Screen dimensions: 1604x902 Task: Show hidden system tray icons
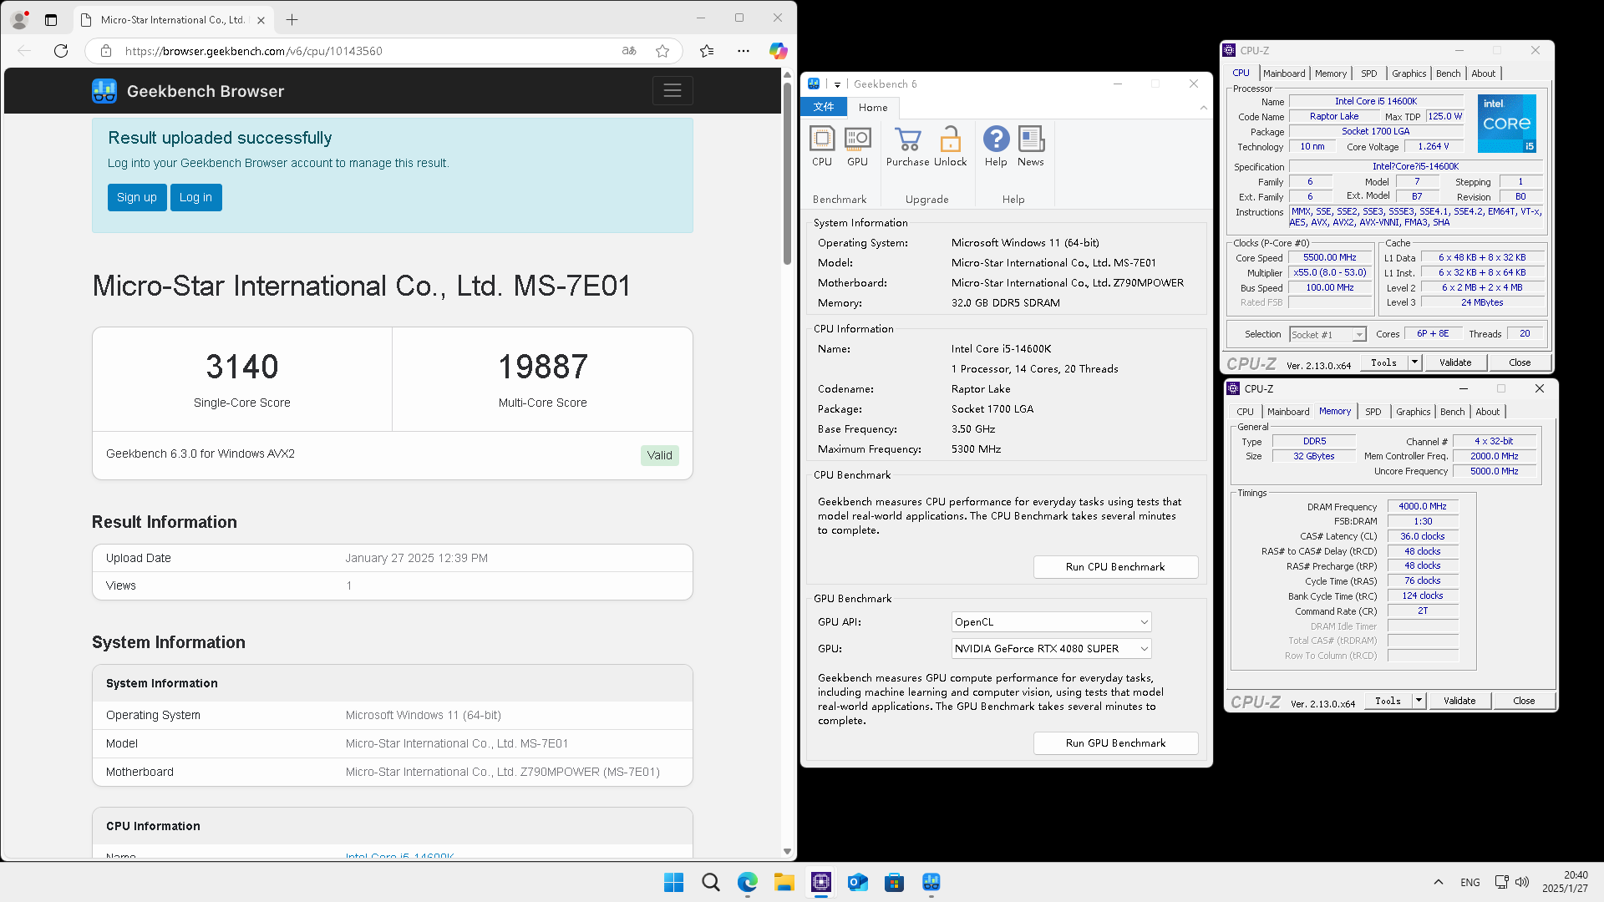pos(1438,882)
